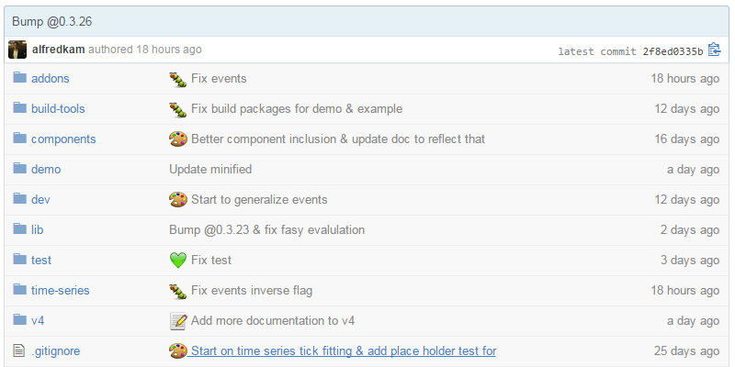Open the latest commit 2f8ed0335b

coord(672,51)
